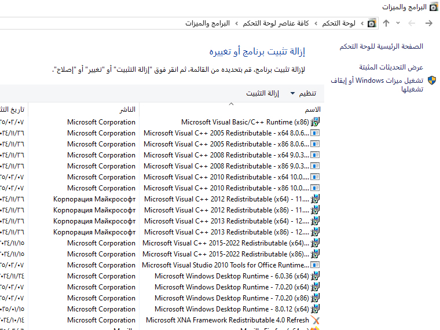The height and width of the screenshot is (330, 440).
Task: Click the shield icon beside Windows features link
Action: (x=432, y=80)
